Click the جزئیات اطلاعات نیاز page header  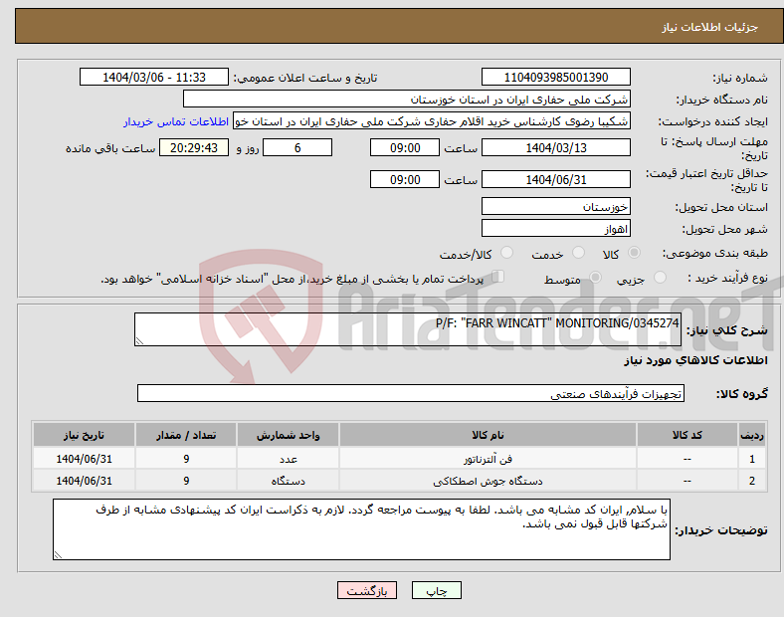[x=710, y=27]
